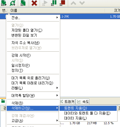Click the Pause torrent toolbar icon
120x127 pixels.
54,3
